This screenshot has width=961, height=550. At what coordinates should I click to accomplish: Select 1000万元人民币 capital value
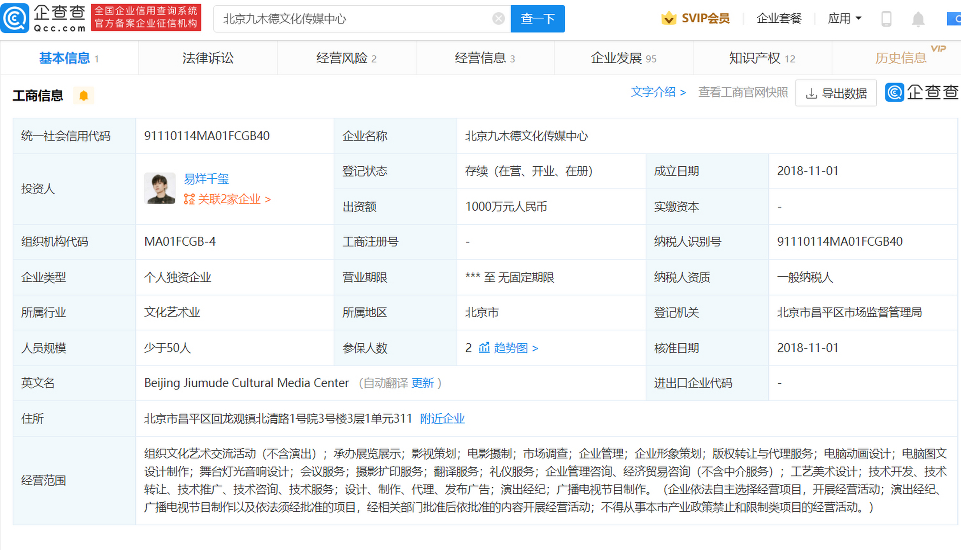pyautogui.click(x=506, y=206)
